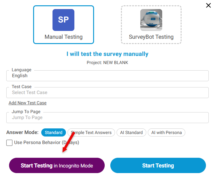Select the Manual Testing card label
The image size is (215, 179).
coord(63,37)
